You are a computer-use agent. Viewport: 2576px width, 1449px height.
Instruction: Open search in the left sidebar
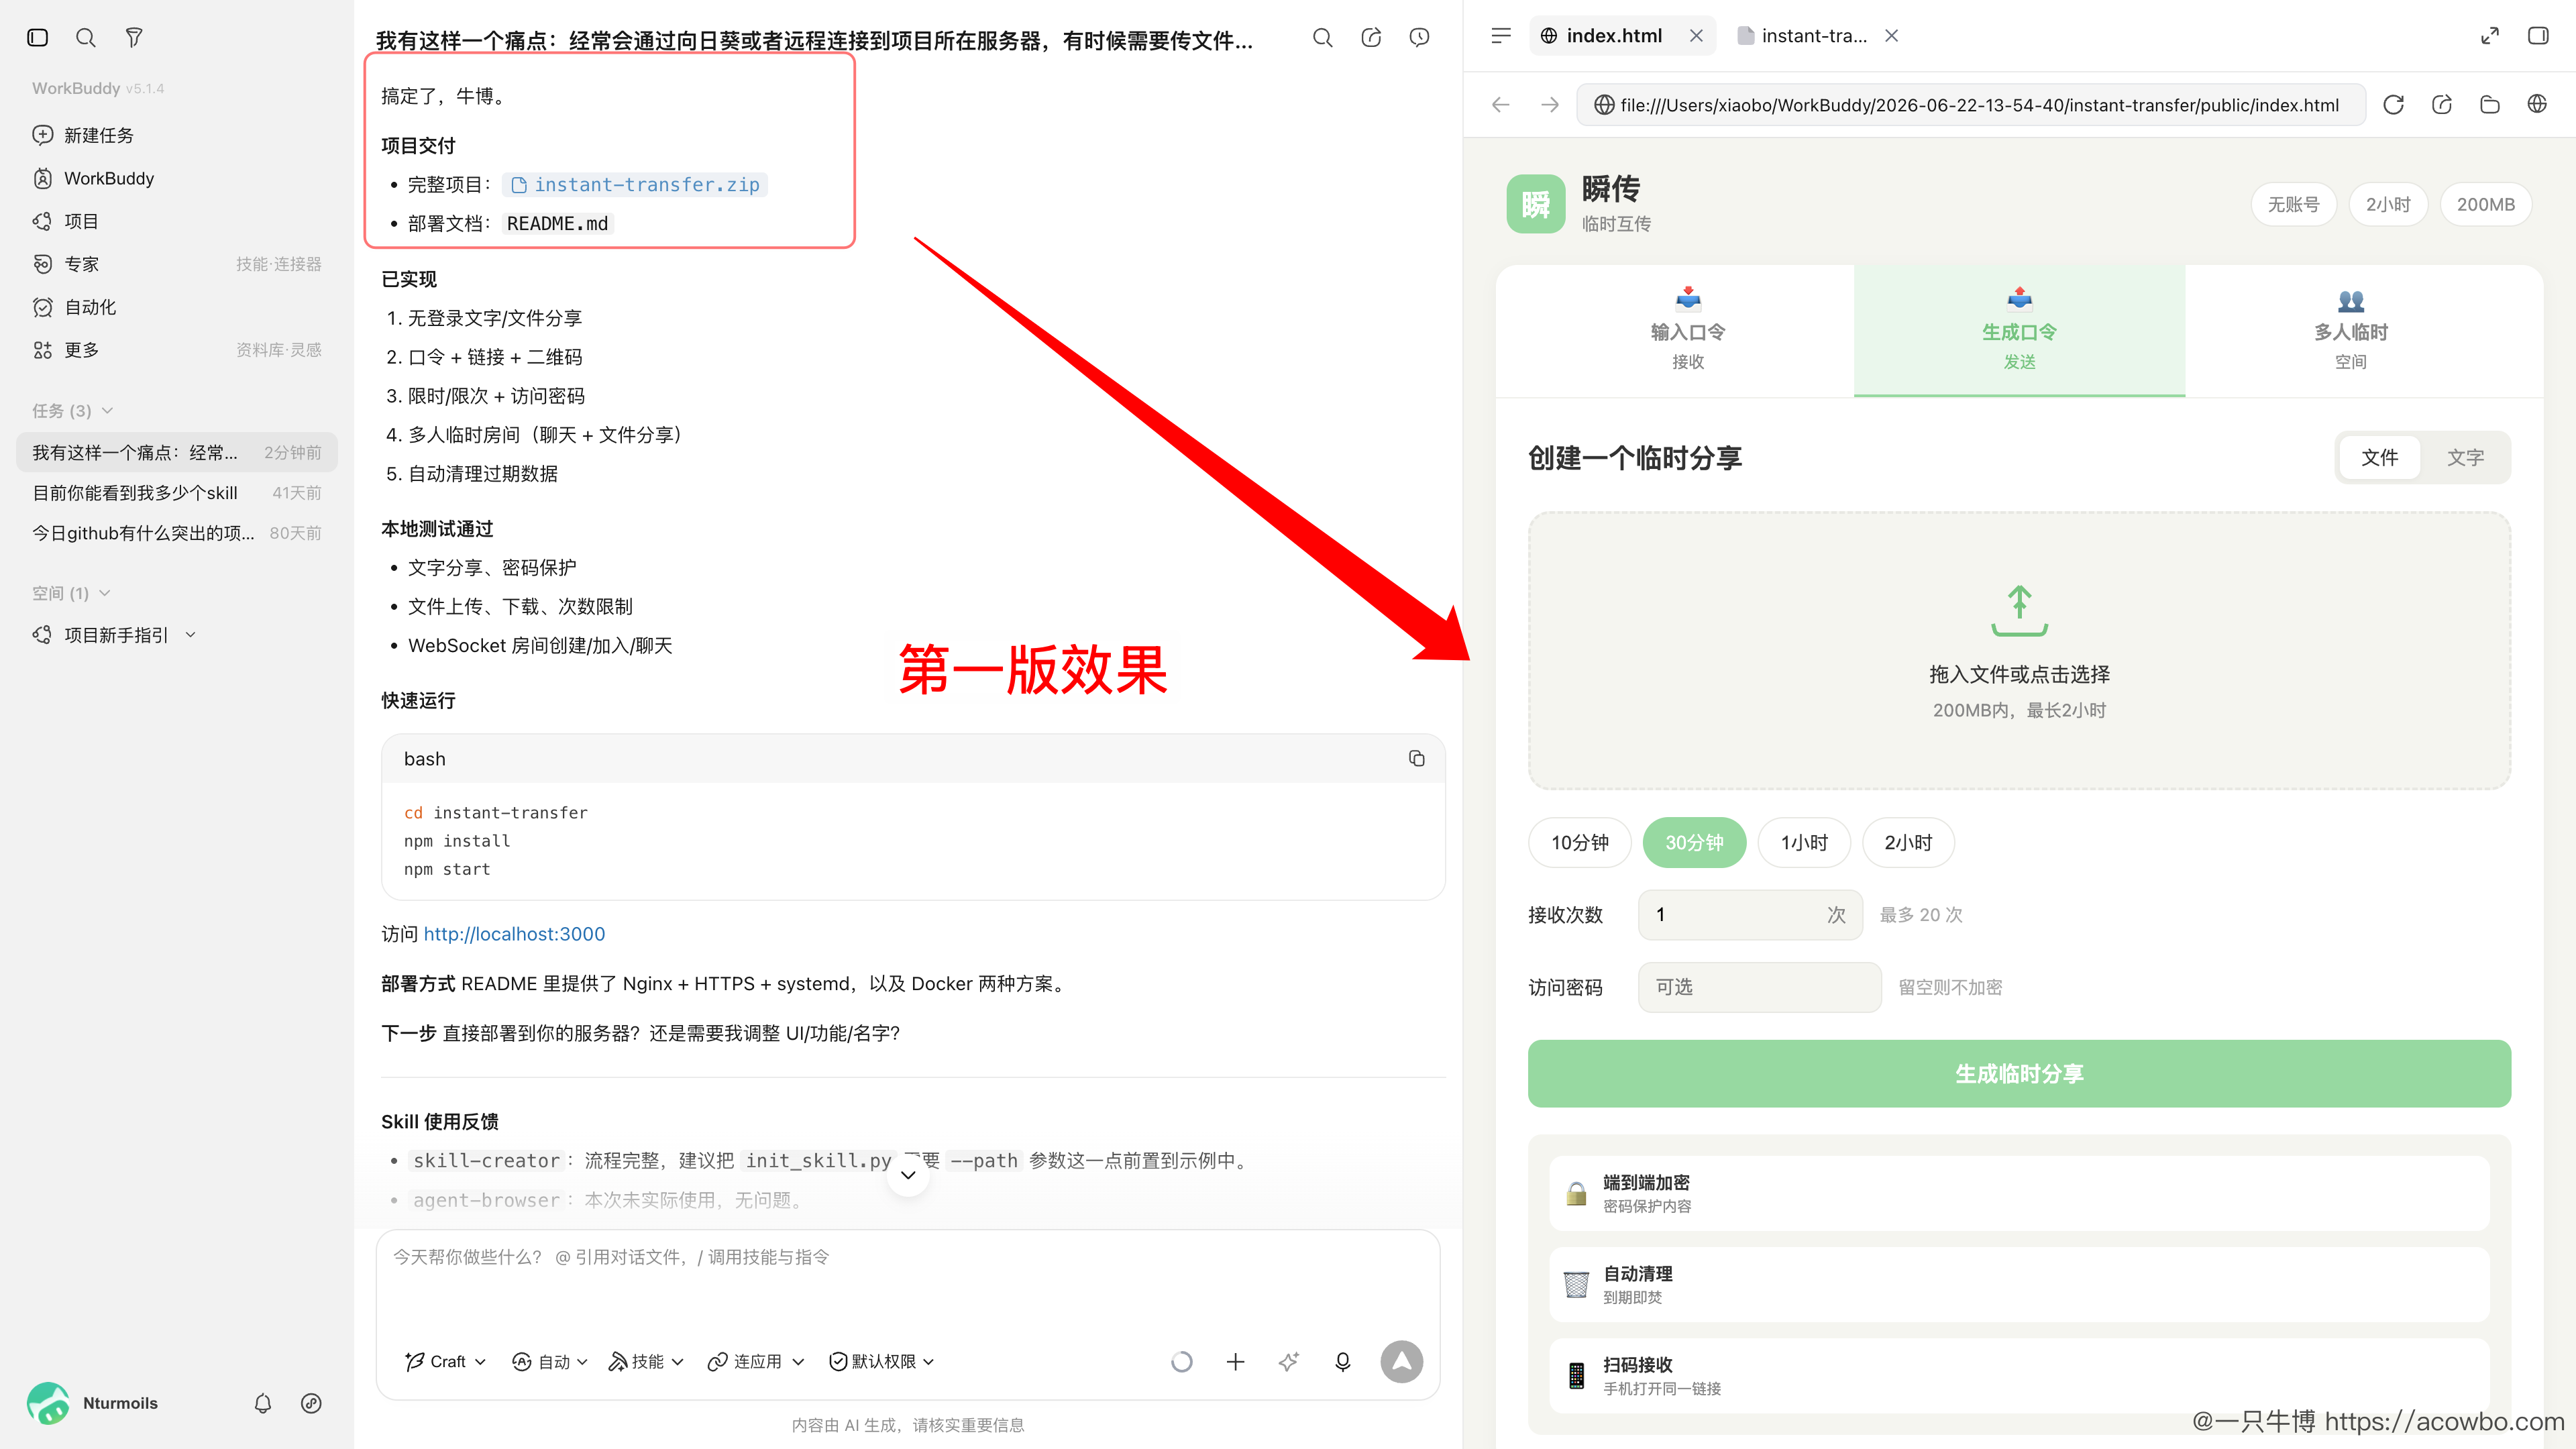click(86, 37)
